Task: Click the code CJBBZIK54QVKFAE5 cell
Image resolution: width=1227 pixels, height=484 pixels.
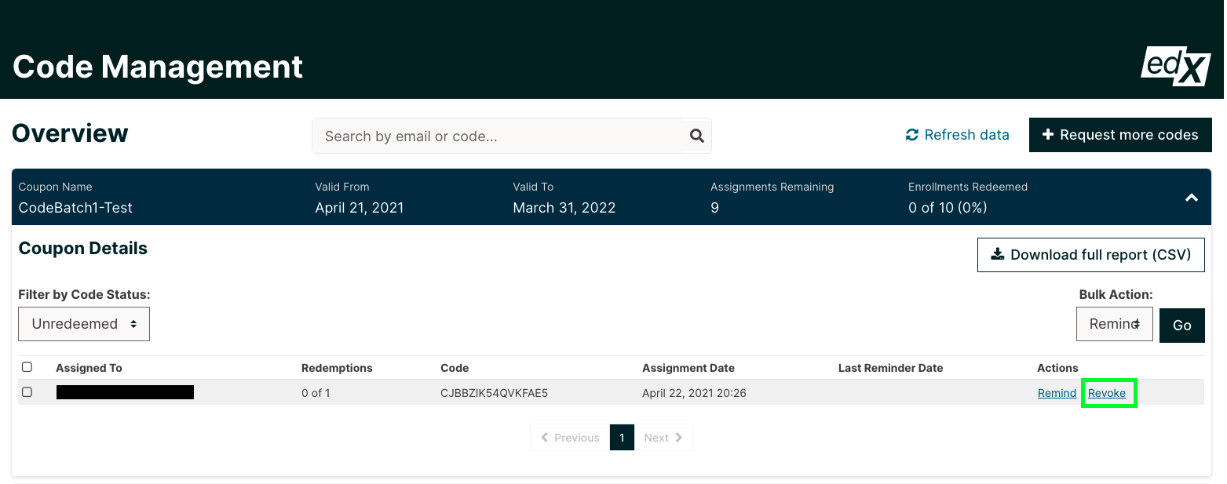Action: pyautogui.click(x=494, y=393)
